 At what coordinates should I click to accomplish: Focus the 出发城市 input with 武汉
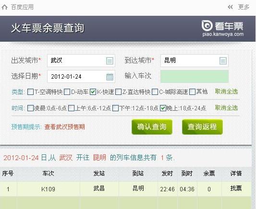(x=81, y=61)
